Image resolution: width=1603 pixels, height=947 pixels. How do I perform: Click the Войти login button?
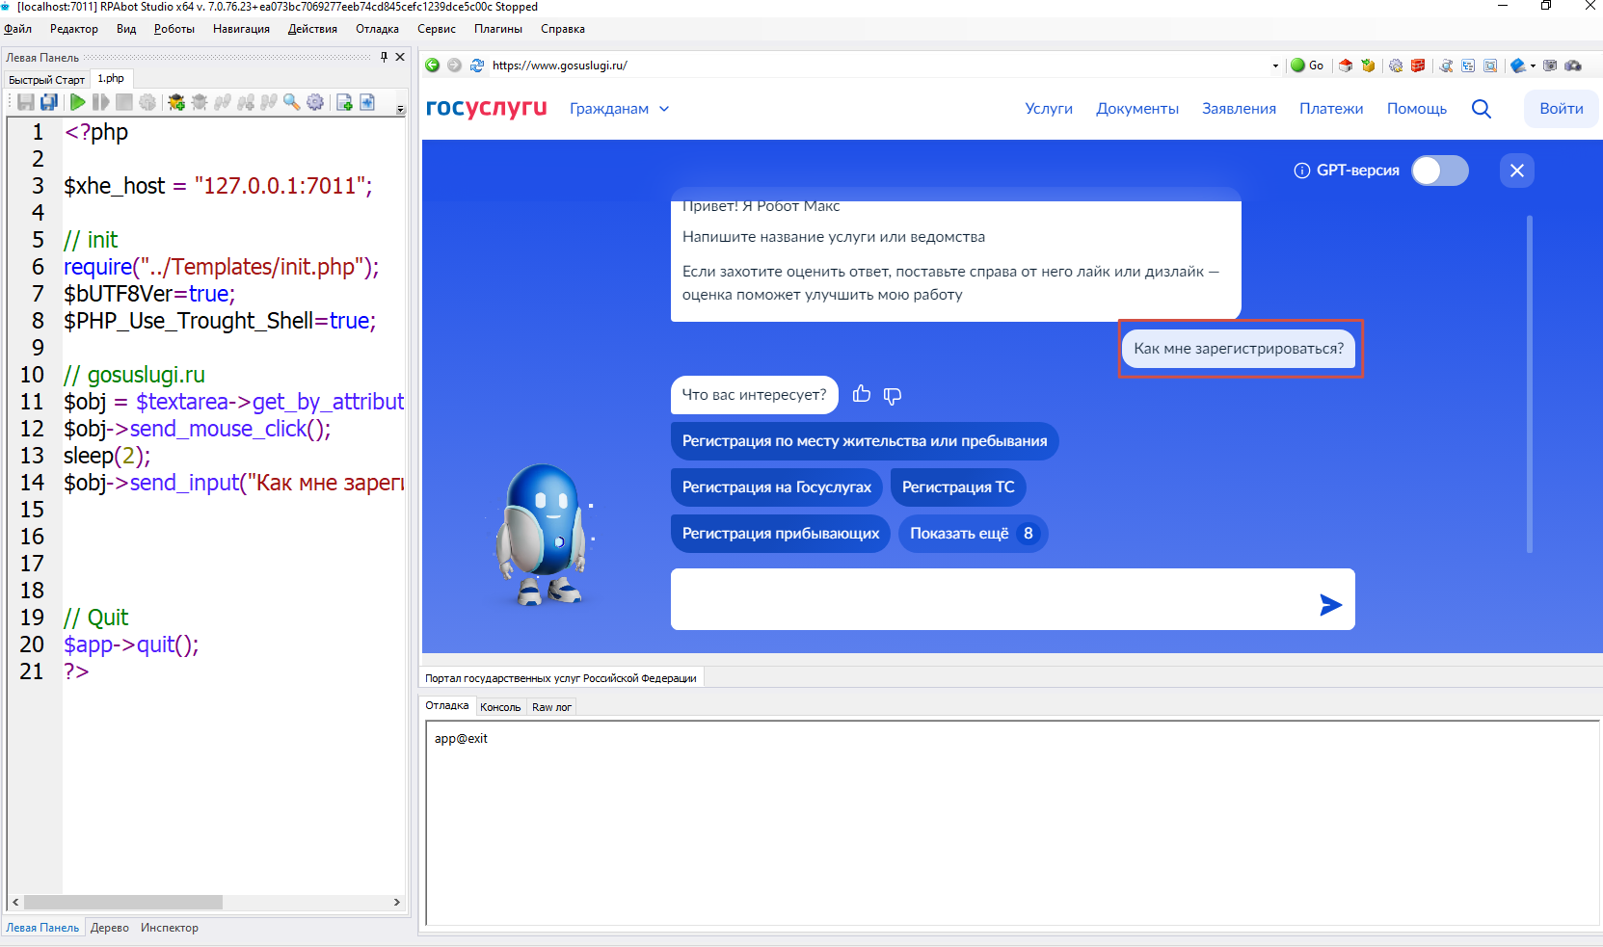tap(1562, 109)
